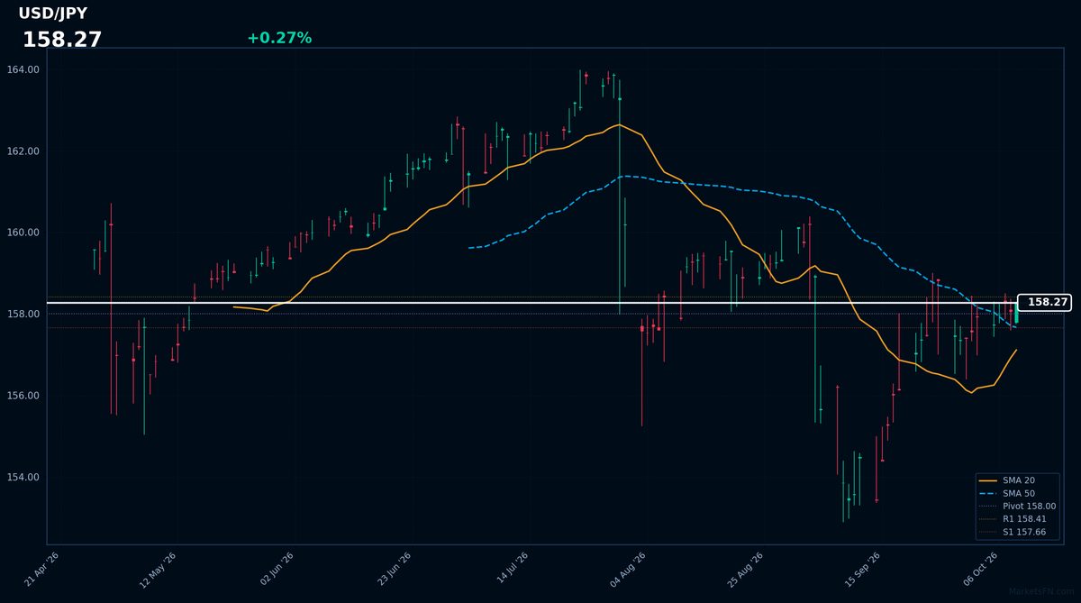This screenshot has height=603, width=1081.
Task: Select the SMA 50 legend entry
Action: coord(1016,493)
